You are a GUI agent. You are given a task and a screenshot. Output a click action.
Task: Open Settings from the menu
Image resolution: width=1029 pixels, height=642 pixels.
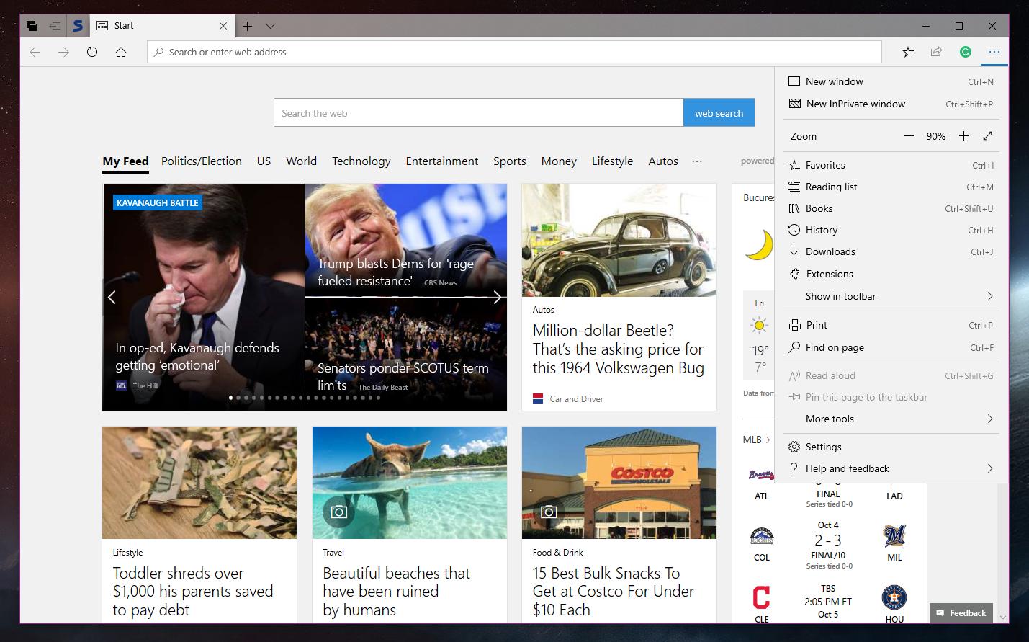(891, 447)
